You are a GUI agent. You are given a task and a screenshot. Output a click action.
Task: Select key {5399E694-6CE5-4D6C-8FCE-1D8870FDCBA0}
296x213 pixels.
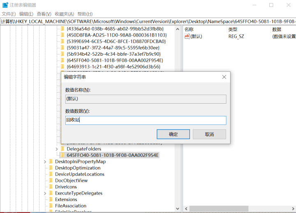click(116, 41)
